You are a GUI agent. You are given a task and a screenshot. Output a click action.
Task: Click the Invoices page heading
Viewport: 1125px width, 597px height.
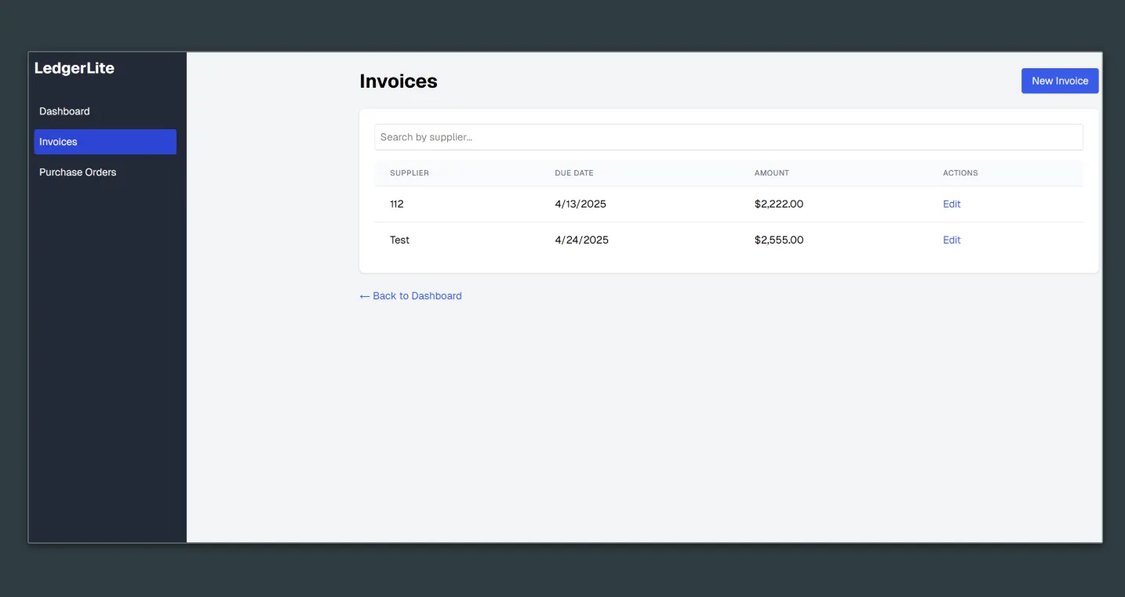click(399, 81)
